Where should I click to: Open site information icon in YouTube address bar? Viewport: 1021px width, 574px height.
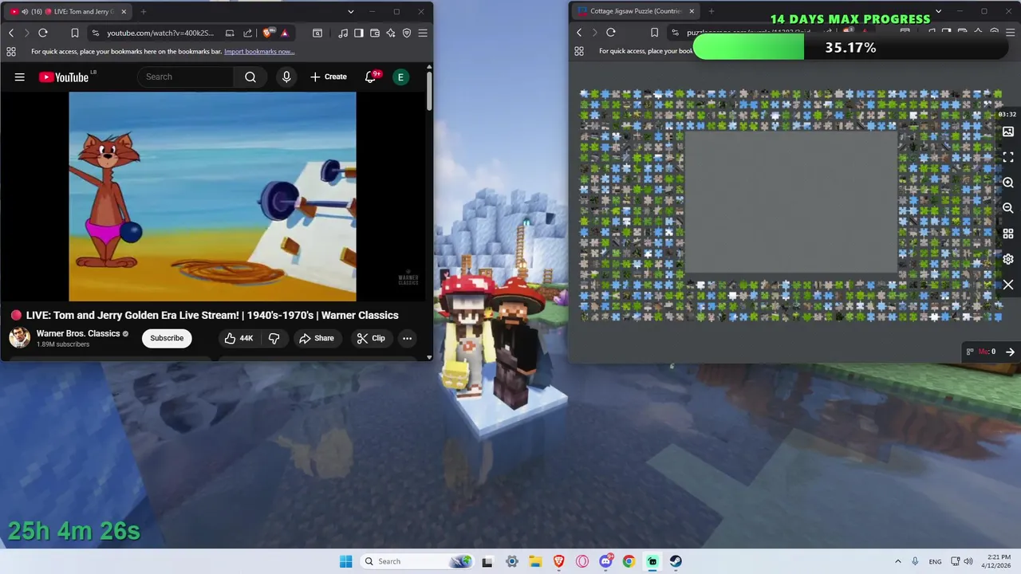[x=96, y=33]
